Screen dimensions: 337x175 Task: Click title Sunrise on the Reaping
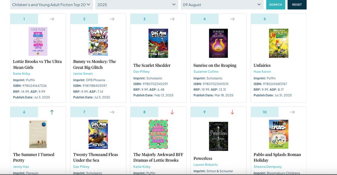pos(215,65)
